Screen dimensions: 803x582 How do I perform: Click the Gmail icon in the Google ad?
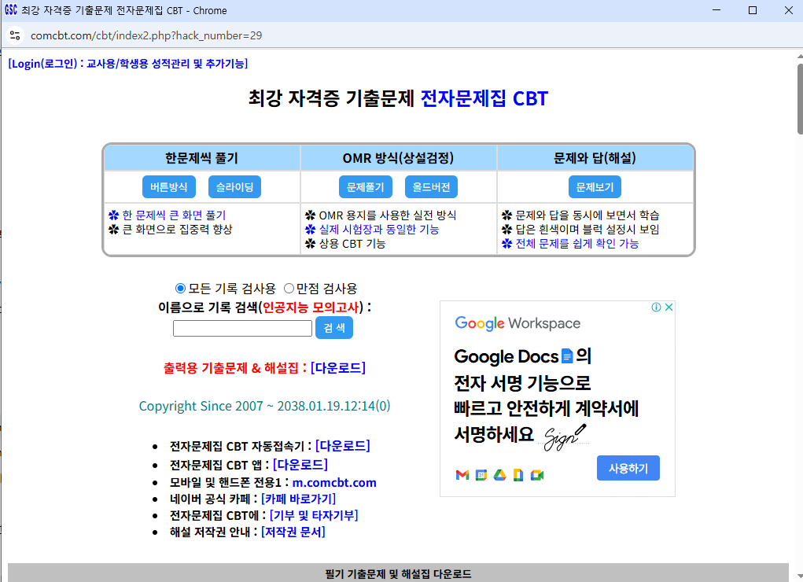pyautogui.click(x=462, y=476)
